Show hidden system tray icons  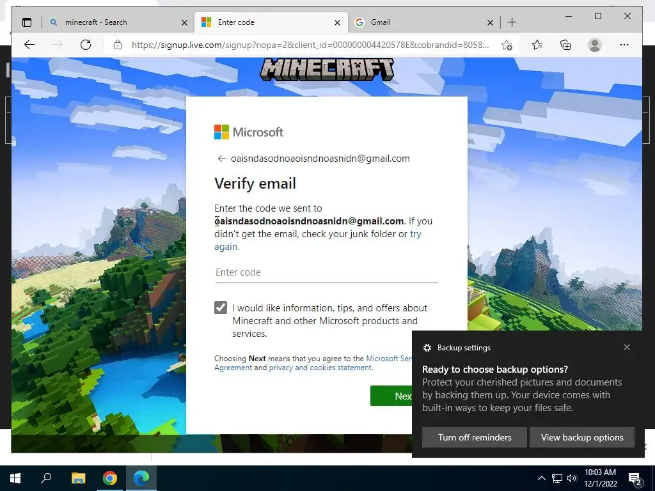541,478
